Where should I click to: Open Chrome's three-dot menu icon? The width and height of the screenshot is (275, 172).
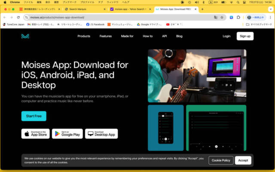270,17
